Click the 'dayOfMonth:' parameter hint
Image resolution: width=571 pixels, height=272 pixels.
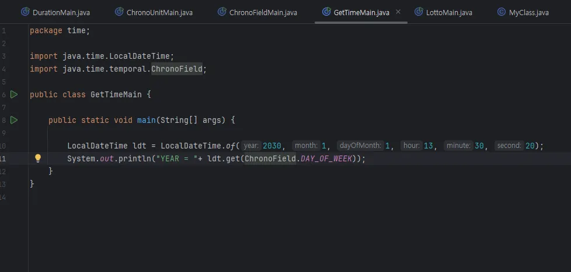[x=360, y=146]
